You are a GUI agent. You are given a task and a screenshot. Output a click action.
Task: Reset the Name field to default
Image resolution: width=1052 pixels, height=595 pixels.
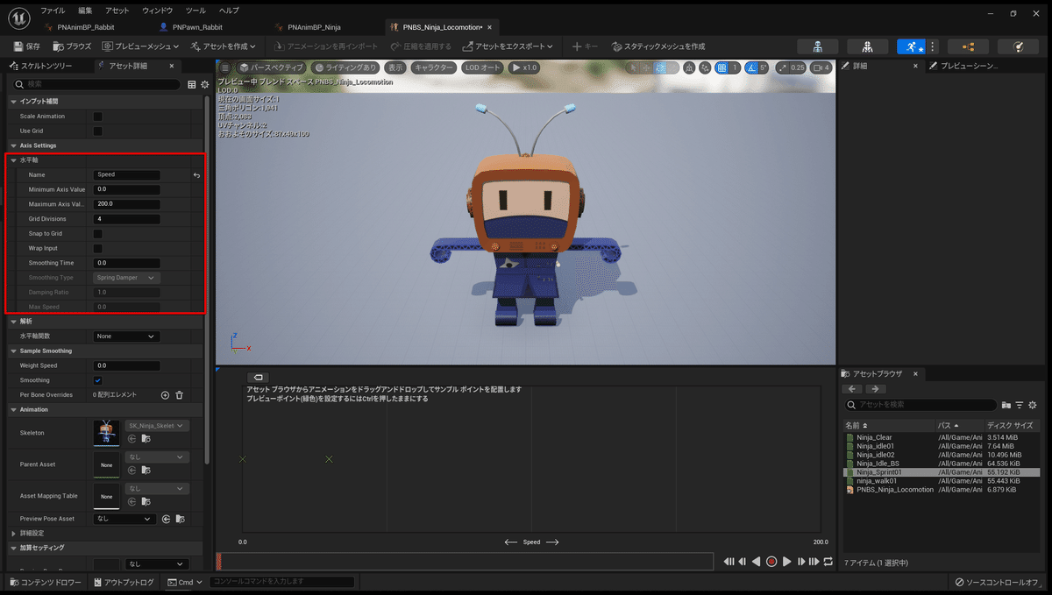pyautogui.click(x=196, y=175)
